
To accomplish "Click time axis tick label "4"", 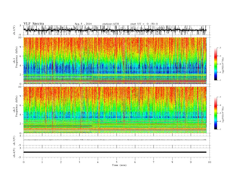I will click(x=98, y=162).
